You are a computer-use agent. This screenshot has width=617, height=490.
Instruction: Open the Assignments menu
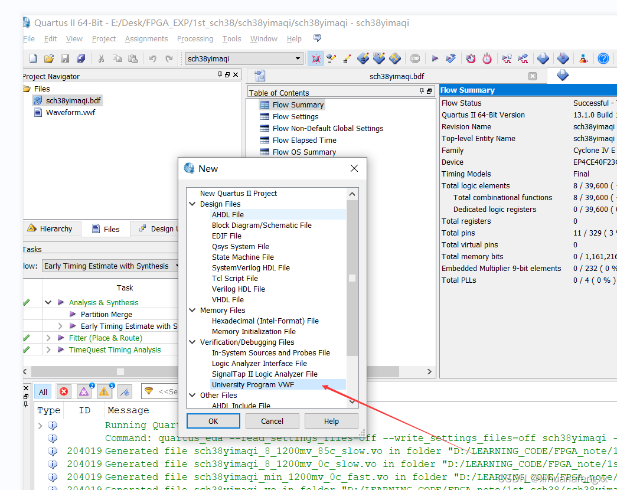146,38
